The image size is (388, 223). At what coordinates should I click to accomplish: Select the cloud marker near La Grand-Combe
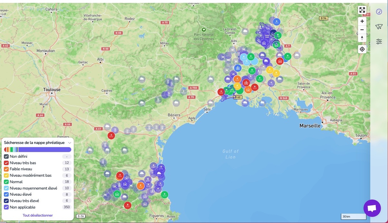coord(245,31)
